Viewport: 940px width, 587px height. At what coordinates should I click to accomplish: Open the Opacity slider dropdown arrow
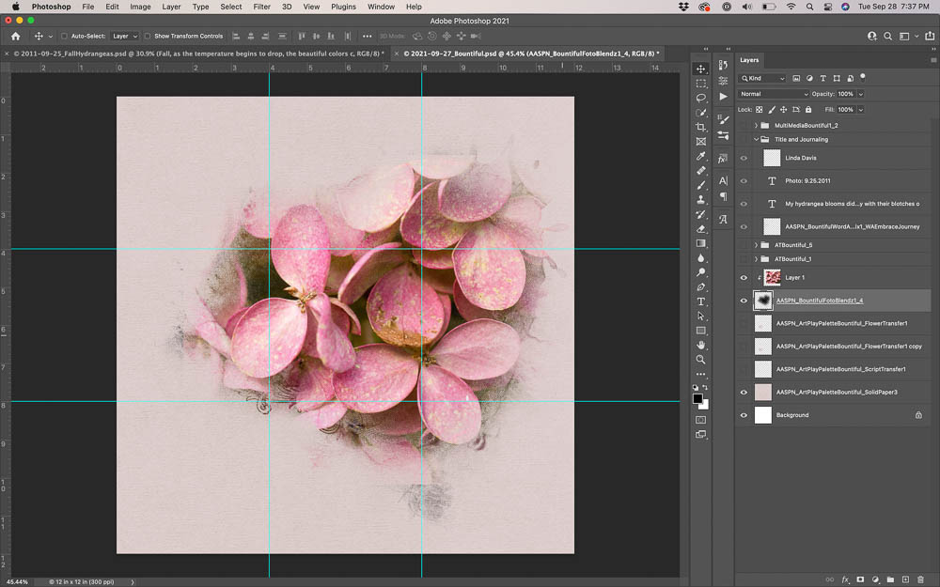(861, 94)
